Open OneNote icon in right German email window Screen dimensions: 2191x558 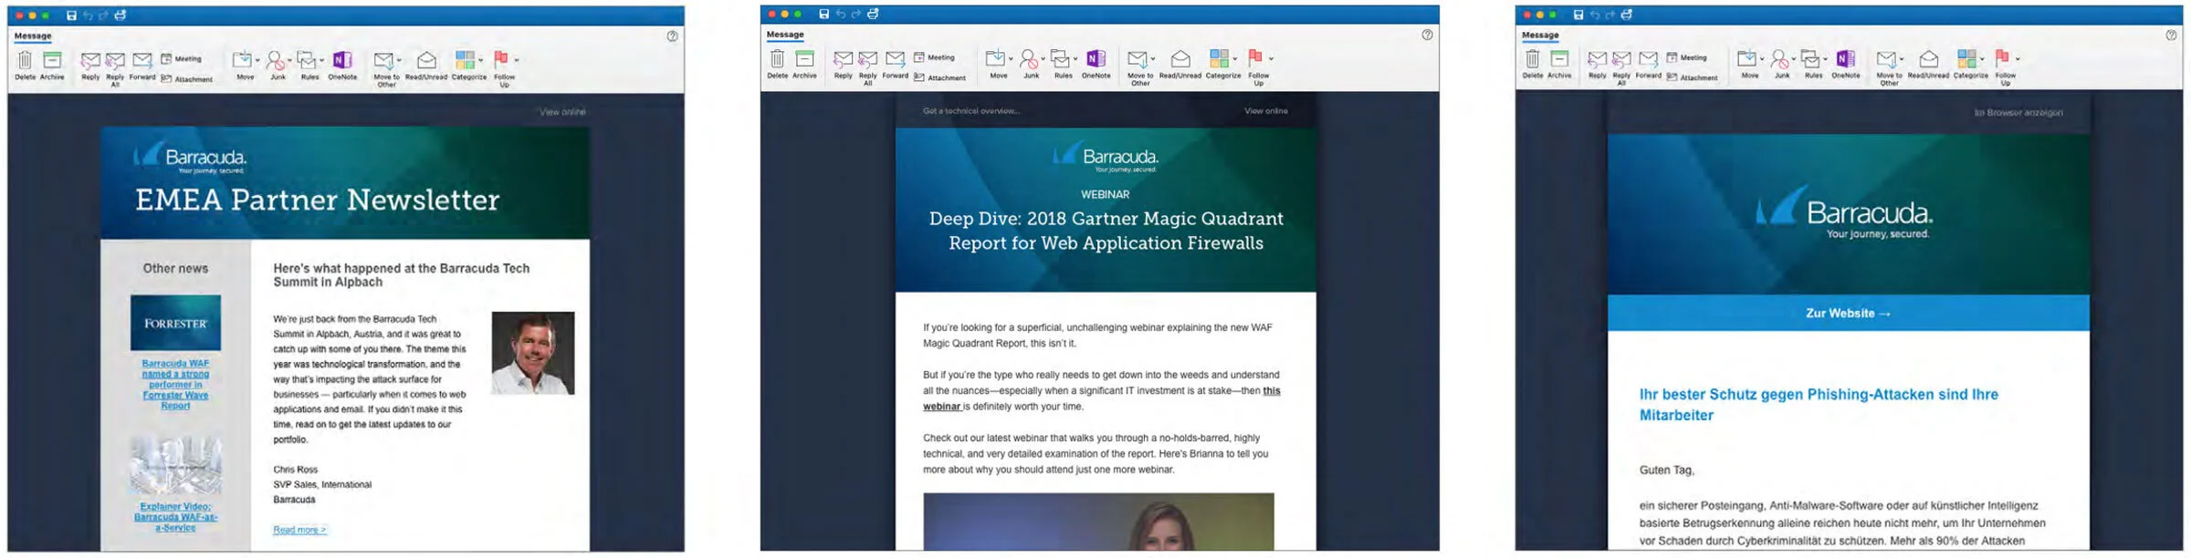[1845, 59]
